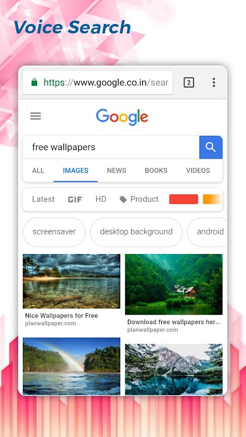This screenshot has height=437, width=246.
Task: Select the Product tag filter
Action: (139, 199)
